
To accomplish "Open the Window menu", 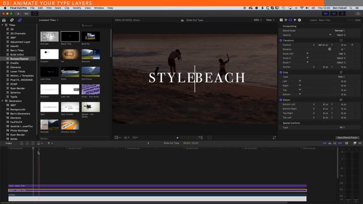I will (x=99, y=8).
